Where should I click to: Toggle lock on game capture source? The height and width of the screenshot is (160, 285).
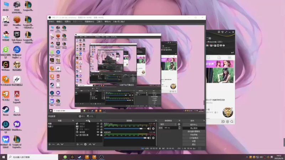[x=101, y=132]
